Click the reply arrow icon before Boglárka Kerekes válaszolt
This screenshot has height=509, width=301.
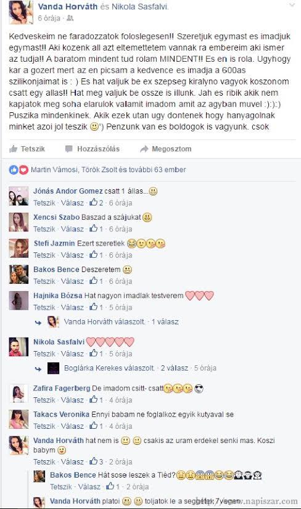coord(38,369)
